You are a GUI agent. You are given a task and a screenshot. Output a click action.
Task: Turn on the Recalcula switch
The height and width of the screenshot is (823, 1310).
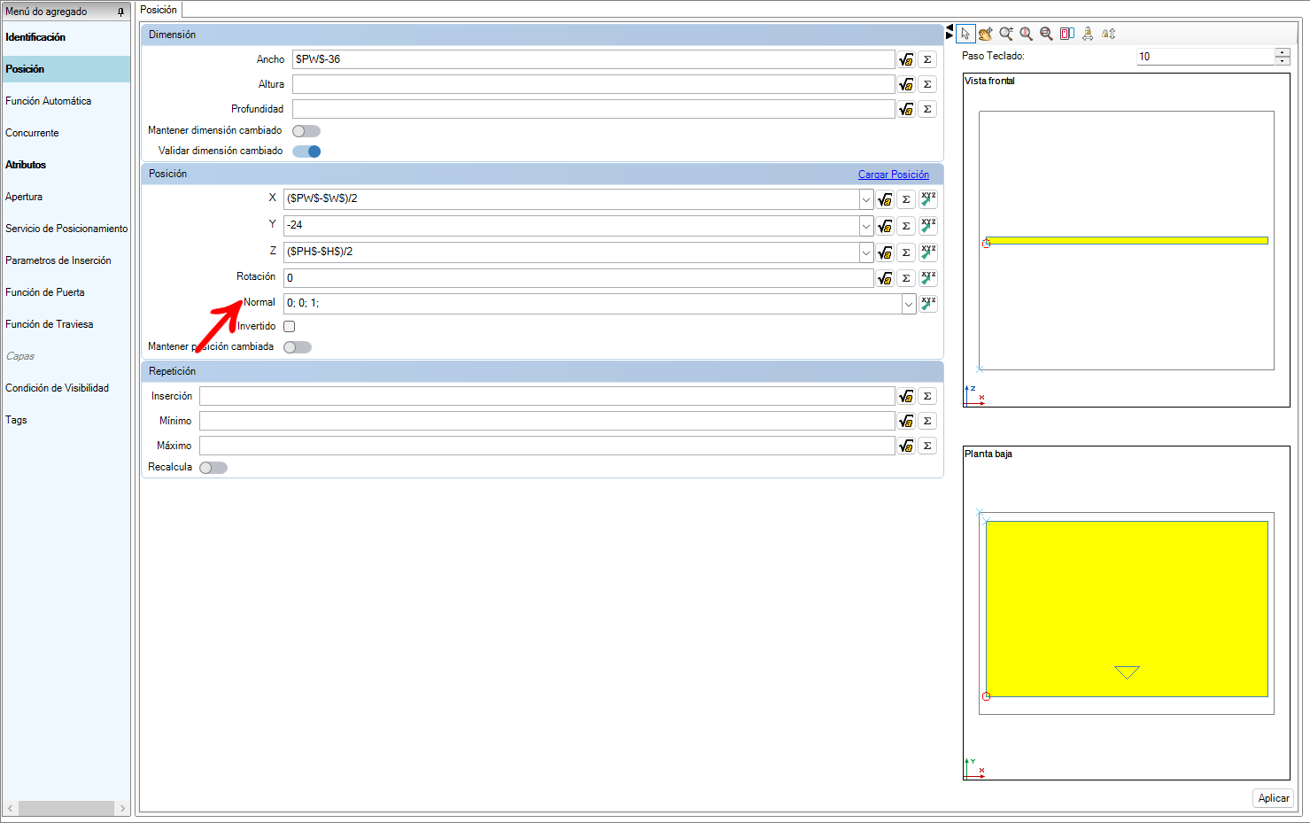tap(213, 468)
